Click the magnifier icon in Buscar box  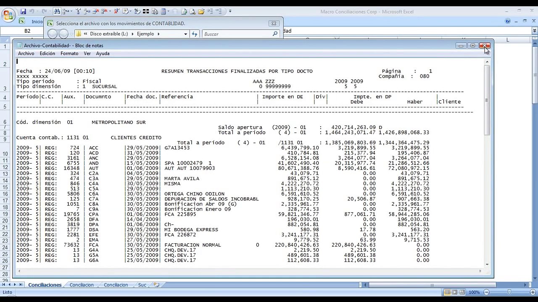[275, 34]
